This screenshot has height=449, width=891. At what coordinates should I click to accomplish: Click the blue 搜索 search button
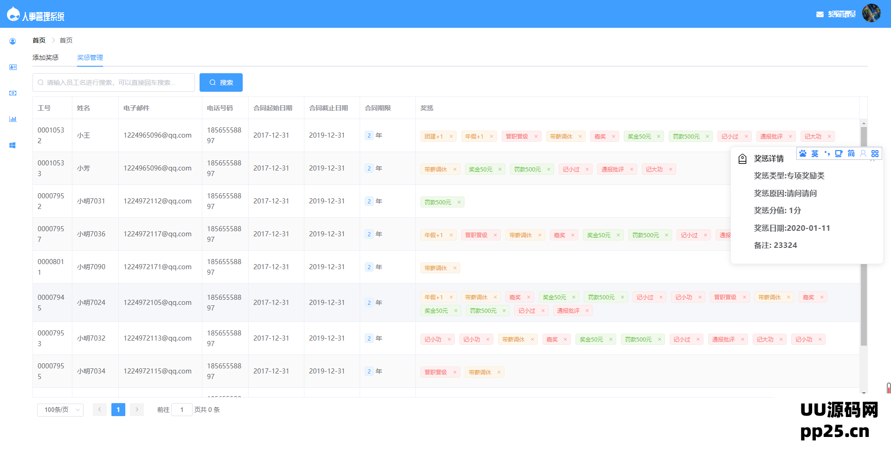pyautogui.click(x=221, y=82)
